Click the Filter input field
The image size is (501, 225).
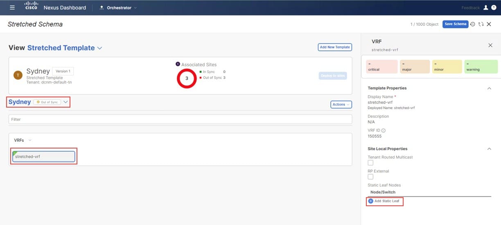(x=180, y=119)
